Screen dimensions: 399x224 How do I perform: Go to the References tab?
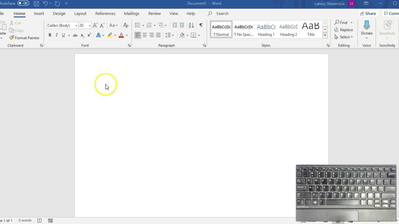point(105,13)
